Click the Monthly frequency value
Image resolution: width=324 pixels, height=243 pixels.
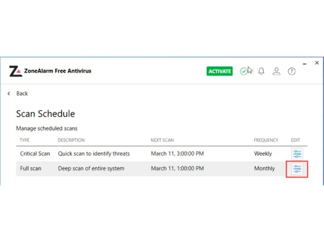[x=264, y=168]
